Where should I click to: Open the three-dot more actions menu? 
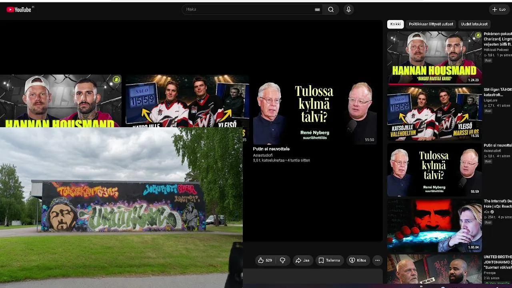[x=377, y=260]
